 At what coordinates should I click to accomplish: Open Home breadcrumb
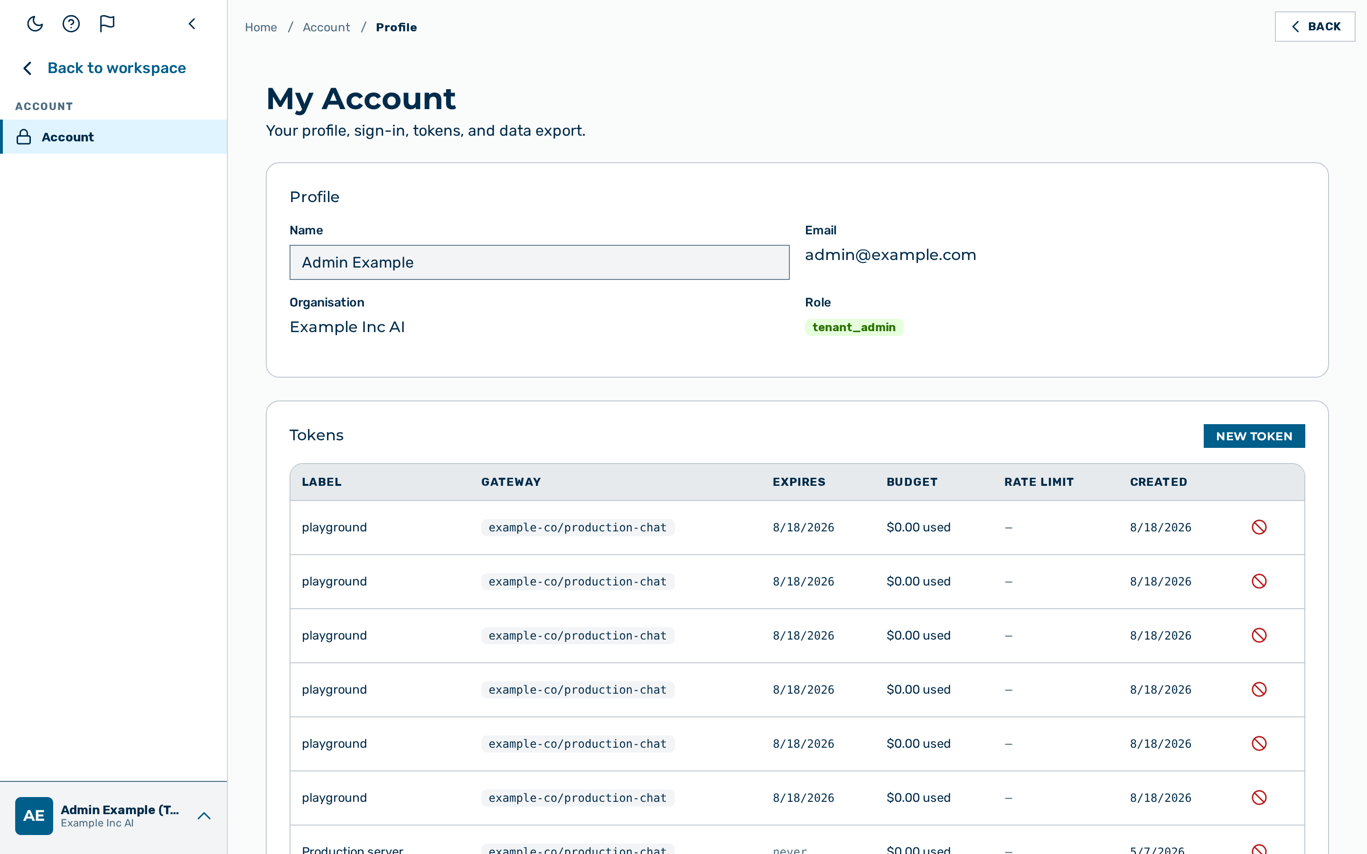261,27
